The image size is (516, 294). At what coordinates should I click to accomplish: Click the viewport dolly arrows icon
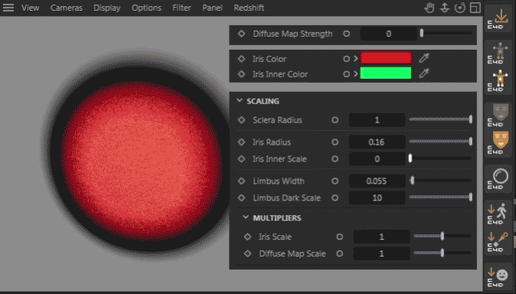445,8
